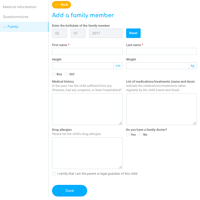The image size is (200, 200).
Task: Open the Medical information menu item
Action: [20, 7]
